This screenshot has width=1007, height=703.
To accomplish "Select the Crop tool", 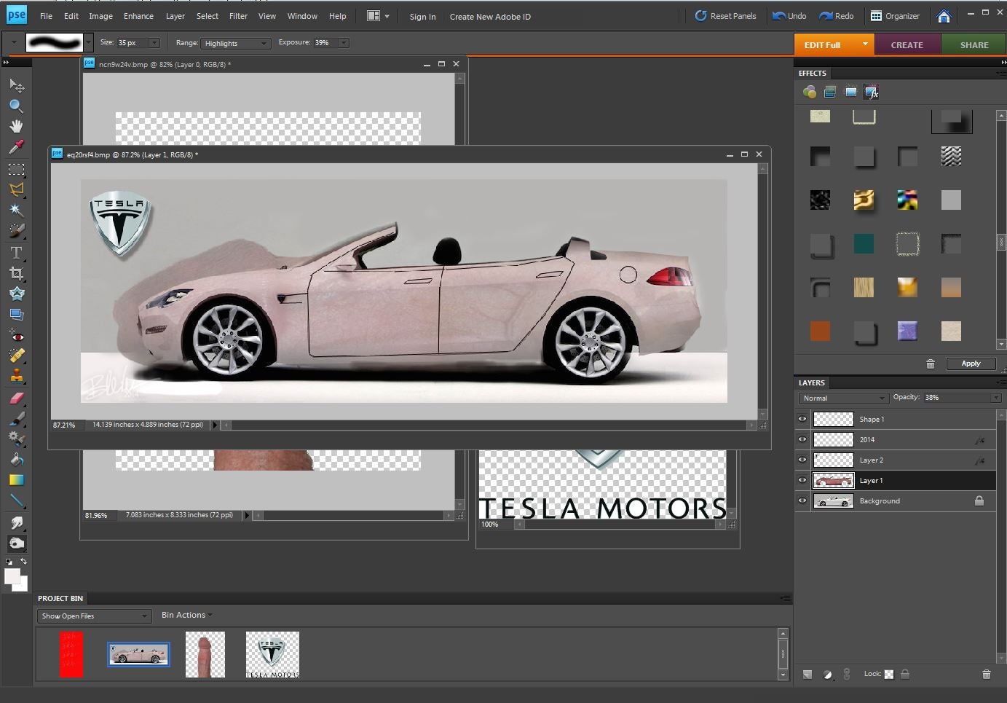I will point(16,273).
